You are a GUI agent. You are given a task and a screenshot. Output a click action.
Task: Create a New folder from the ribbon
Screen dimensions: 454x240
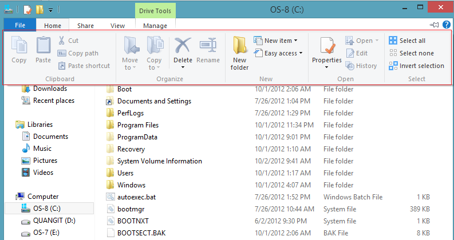(x=239, y=54)
